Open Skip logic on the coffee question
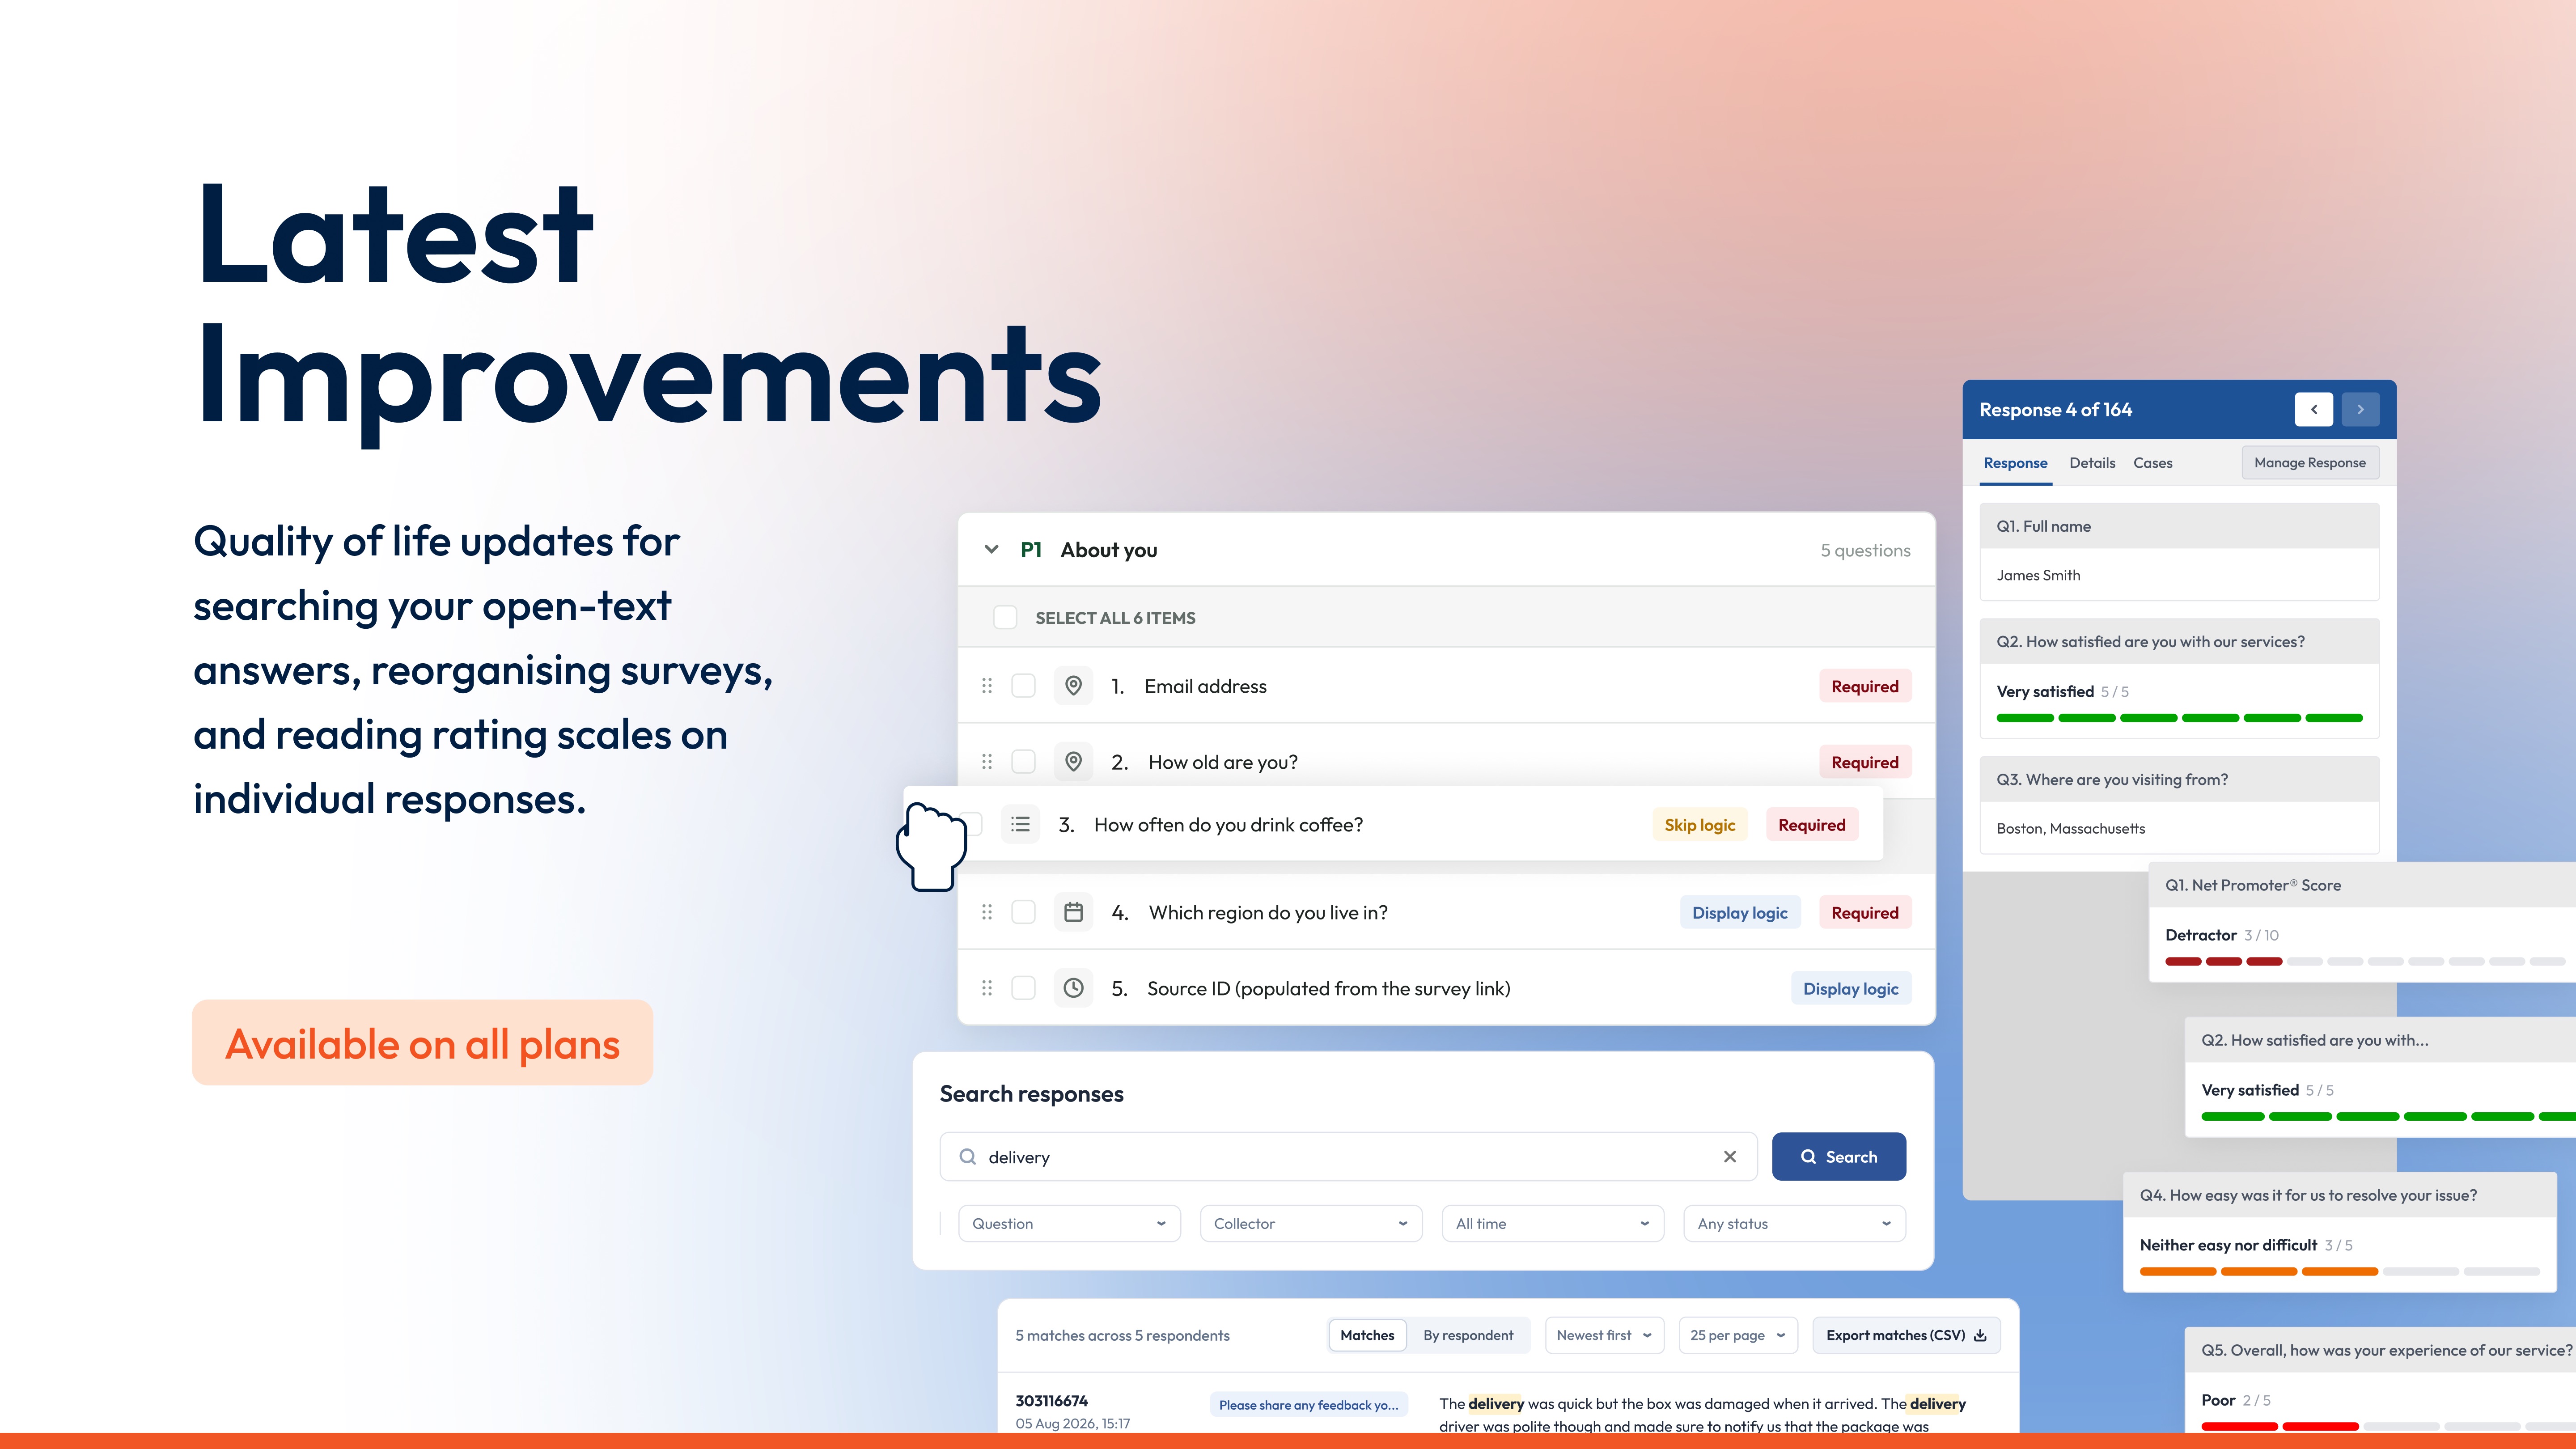The width and height of the screenshot is (2576, 1449). [1699, 825]
